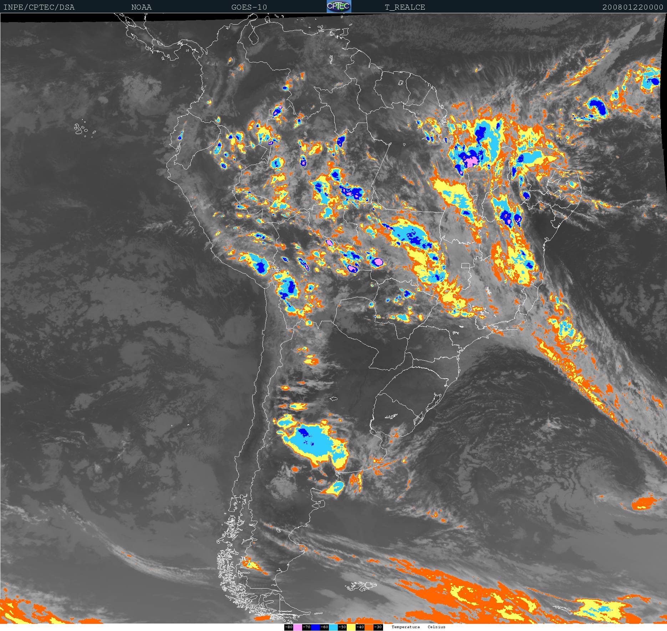Screen dimensions: 667x631
Task: Click the CPTEC logo in the header
Action: click(339, 6)
